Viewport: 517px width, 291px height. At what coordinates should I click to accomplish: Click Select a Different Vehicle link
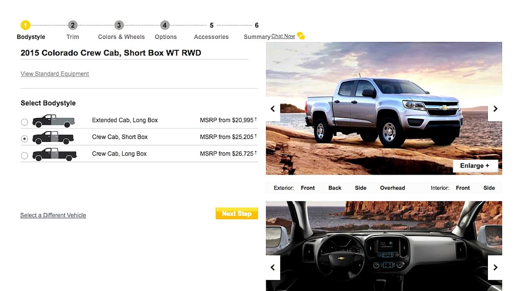(x=53, y=215)
